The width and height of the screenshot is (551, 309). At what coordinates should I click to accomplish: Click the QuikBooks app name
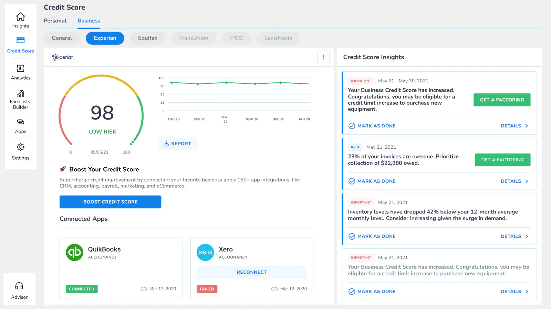[x=104, y=249]
